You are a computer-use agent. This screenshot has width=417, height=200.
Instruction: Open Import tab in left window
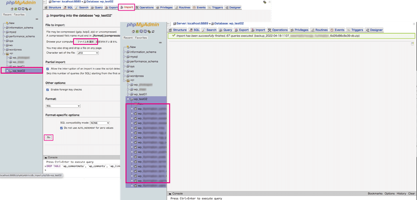pos(126,7)
